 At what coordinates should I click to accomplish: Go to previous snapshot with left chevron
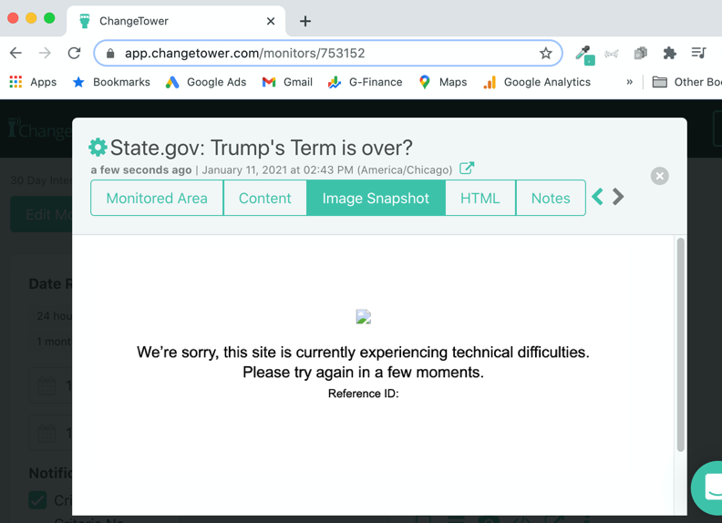point(598,197)
